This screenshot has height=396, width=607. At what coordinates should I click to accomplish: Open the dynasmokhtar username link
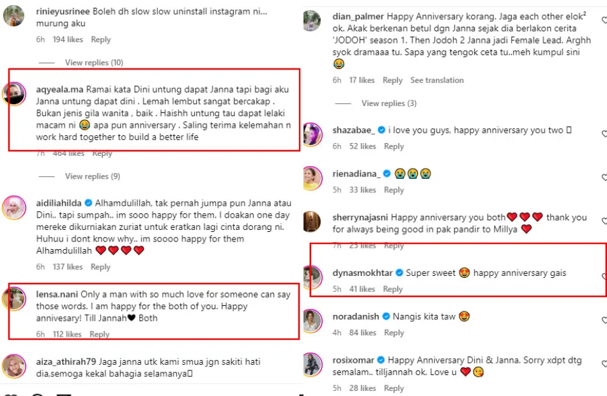(362, 273)
